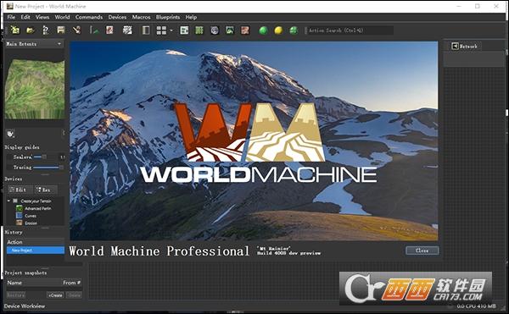
Task: Collapse the Create your Terrain group
Action: click(8, 201)
